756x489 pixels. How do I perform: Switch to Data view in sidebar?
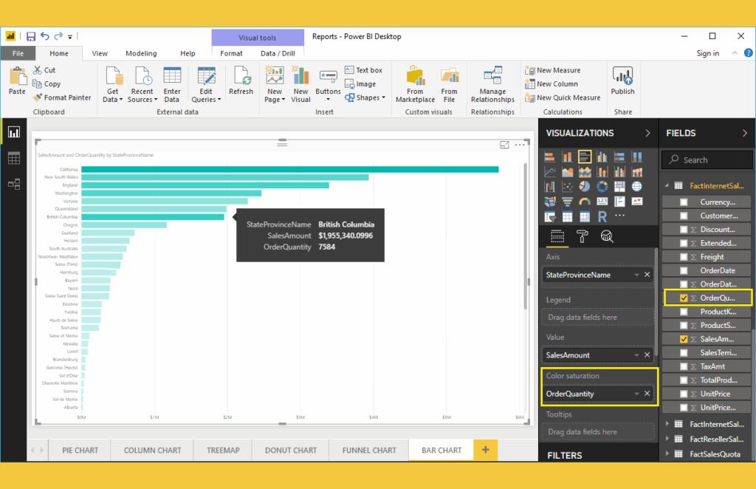(x=13, y=157)
